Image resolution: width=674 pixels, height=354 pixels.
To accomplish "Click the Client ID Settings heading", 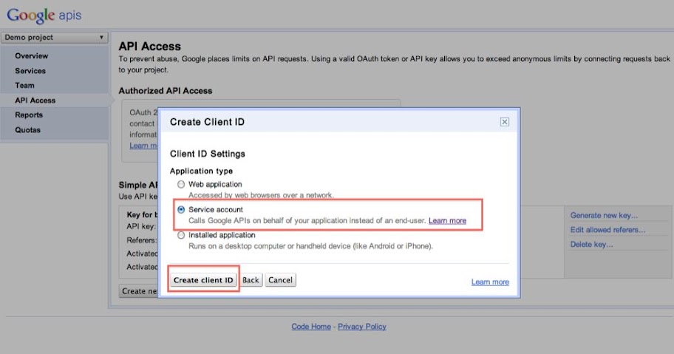I will pos(207,154).
